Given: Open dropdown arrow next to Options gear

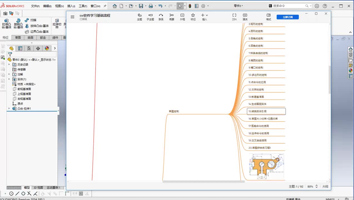Looking at the screenshot, I should [x=208, y=6].
